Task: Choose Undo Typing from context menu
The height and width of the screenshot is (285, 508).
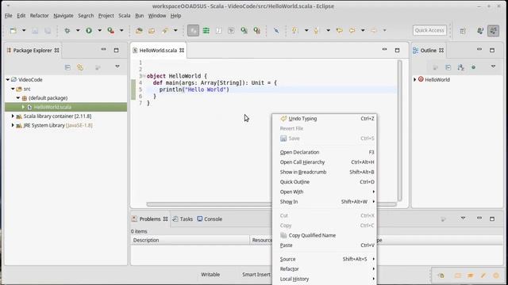Action: [x=325, y=119]
